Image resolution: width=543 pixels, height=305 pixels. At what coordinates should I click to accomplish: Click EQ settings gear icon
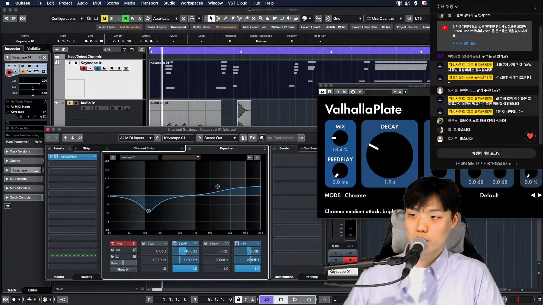click(x=257, y=157)
